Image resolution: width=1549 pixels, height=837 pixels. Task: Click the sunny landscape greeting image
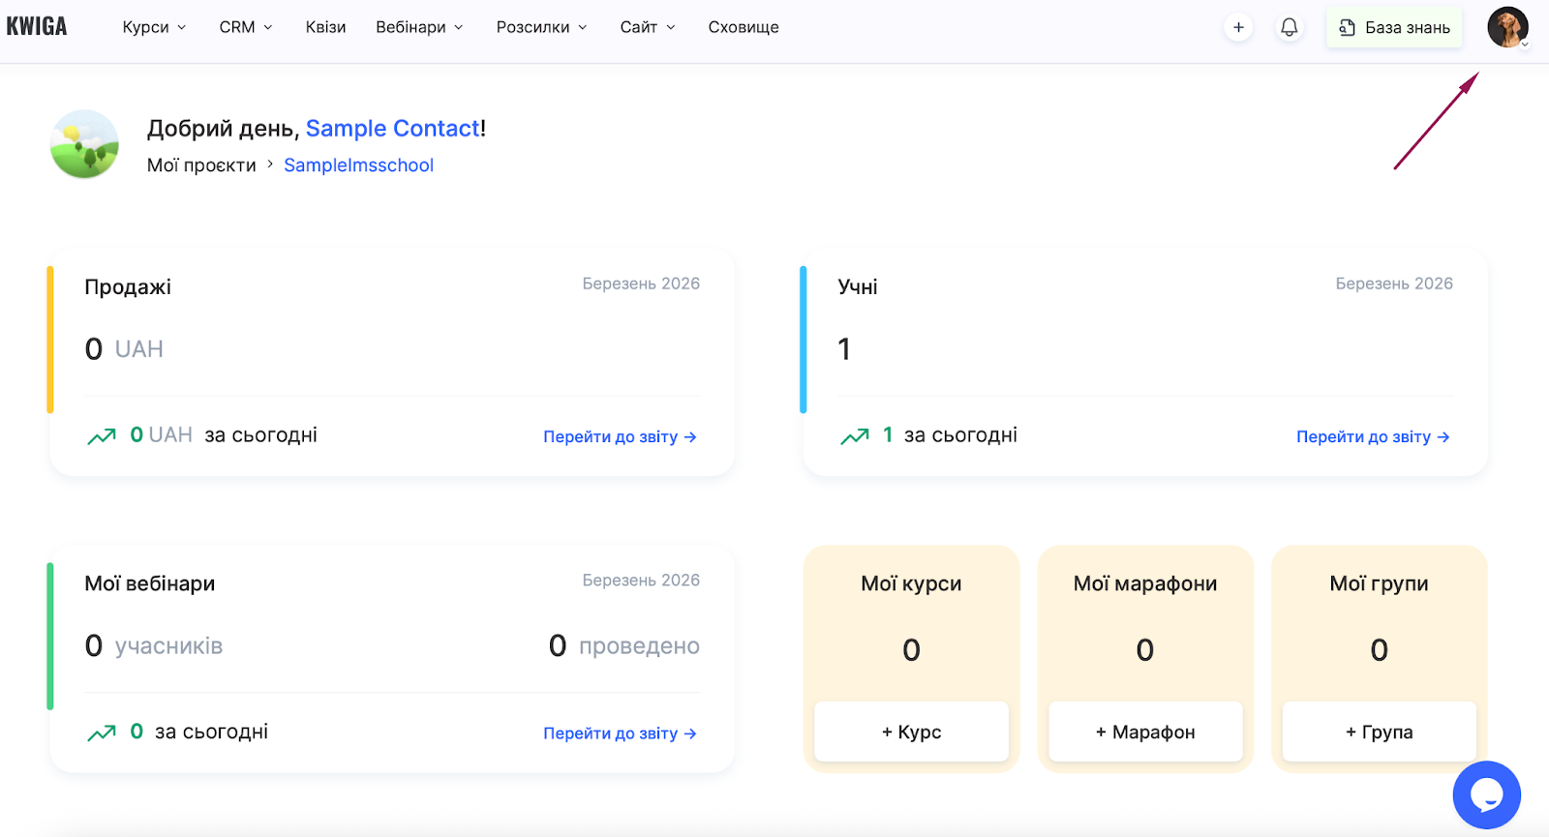pos(84,144)
